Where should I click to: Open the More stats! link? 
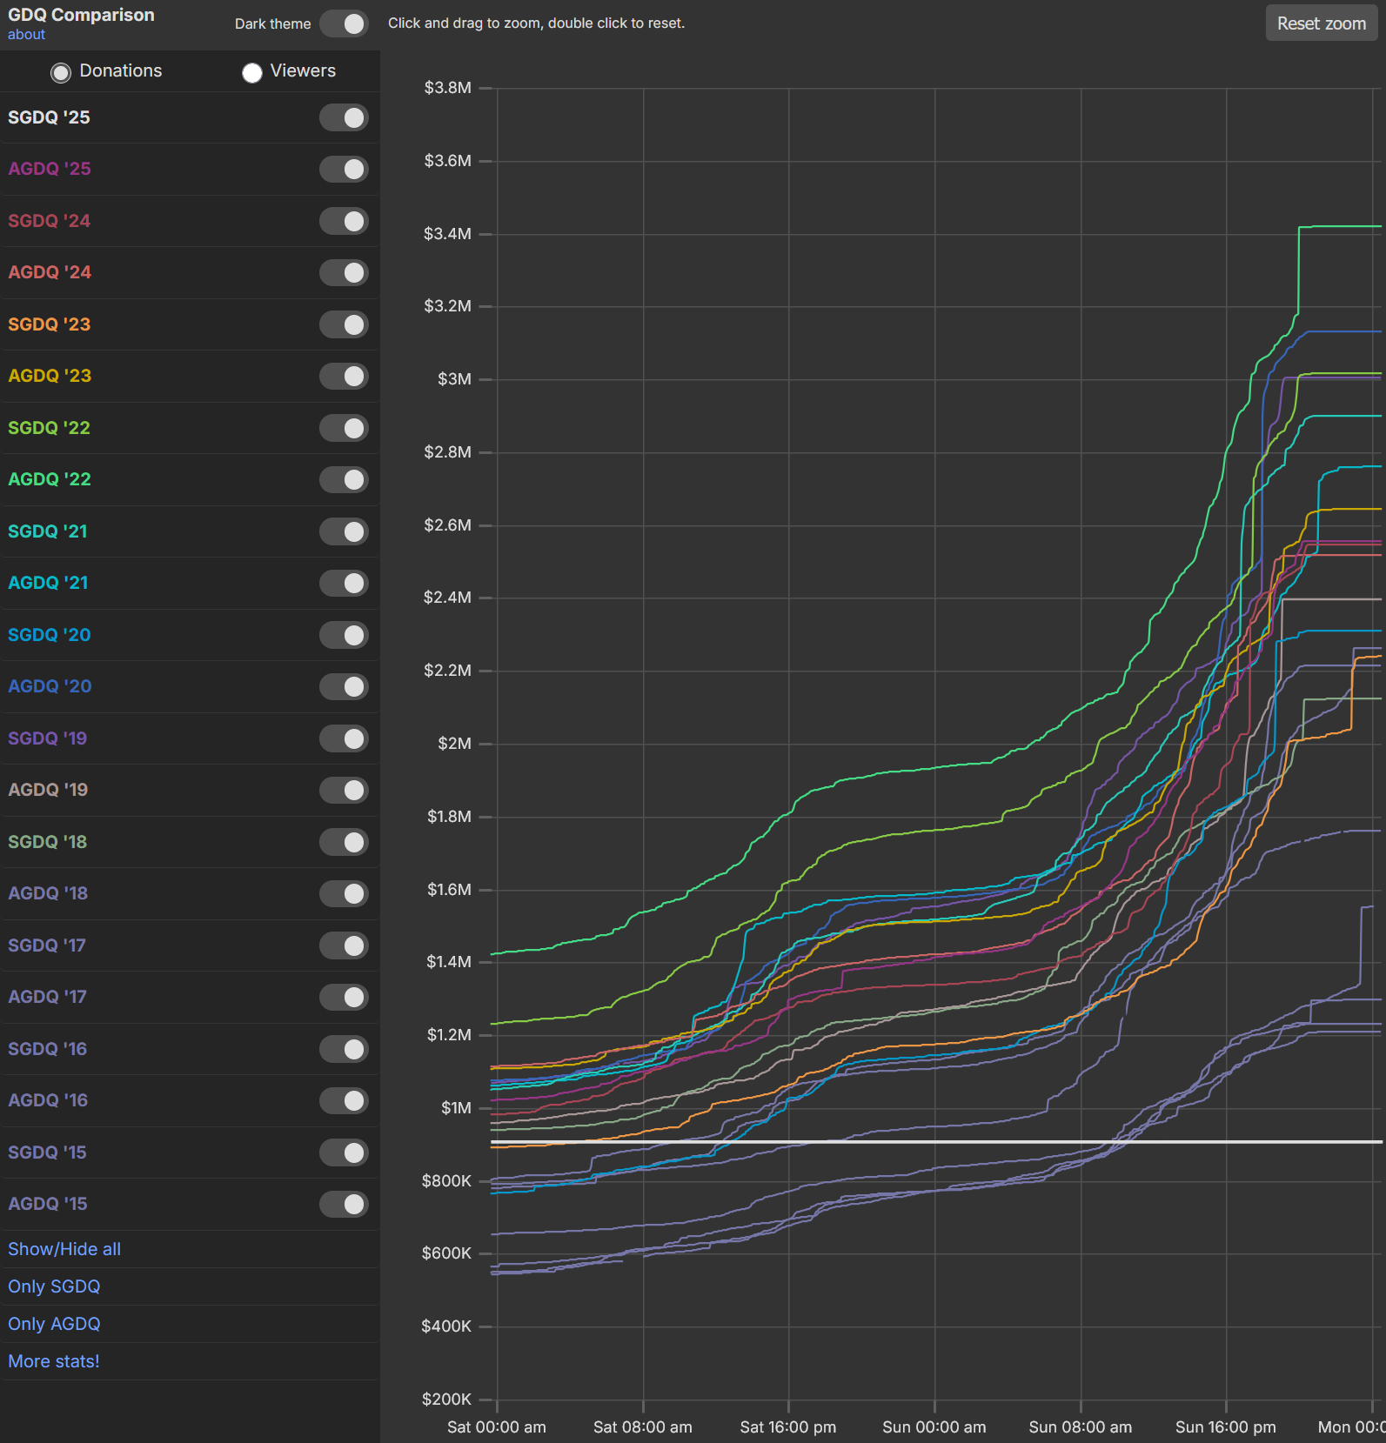54,1361
